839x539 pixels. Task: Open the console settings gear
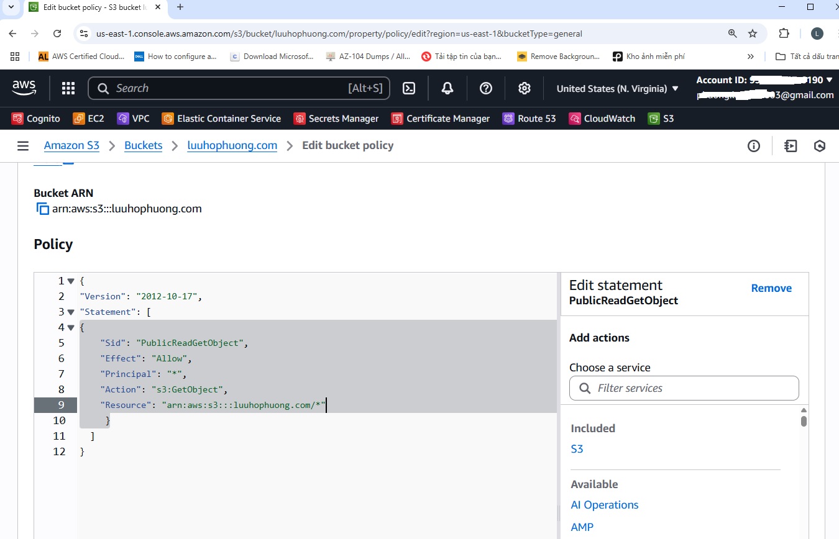point(525,88)
